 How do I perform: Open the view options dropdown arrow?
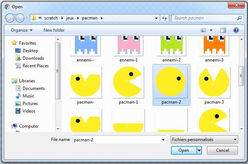point(211,30)
